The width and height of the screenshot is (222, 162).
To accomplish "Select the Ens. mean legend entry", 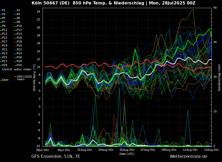I will [x=24, y=70].
